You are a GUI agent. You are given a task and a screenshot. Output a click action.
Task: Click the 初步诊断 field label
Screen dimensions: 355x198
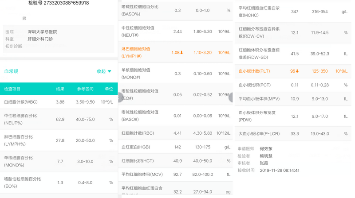point(14,46)
